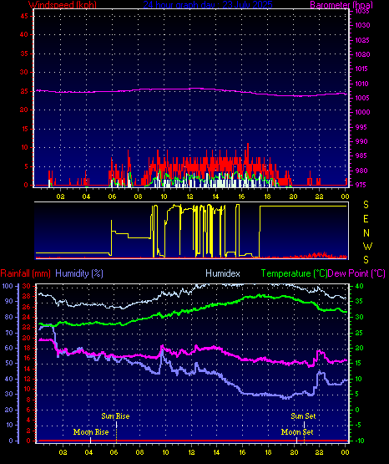Click the 22 rainfall axis value
Viewport: 389px width, 464px height.
pos(27,327)
